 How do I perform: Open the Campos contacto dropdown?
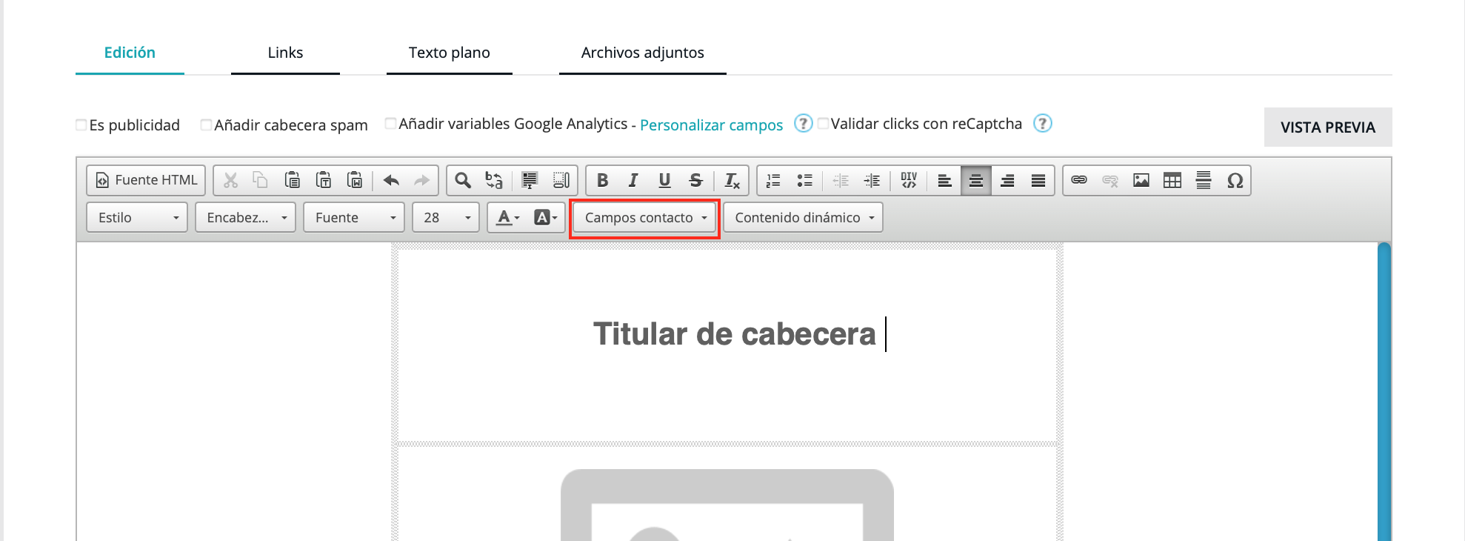click(644, 218)
